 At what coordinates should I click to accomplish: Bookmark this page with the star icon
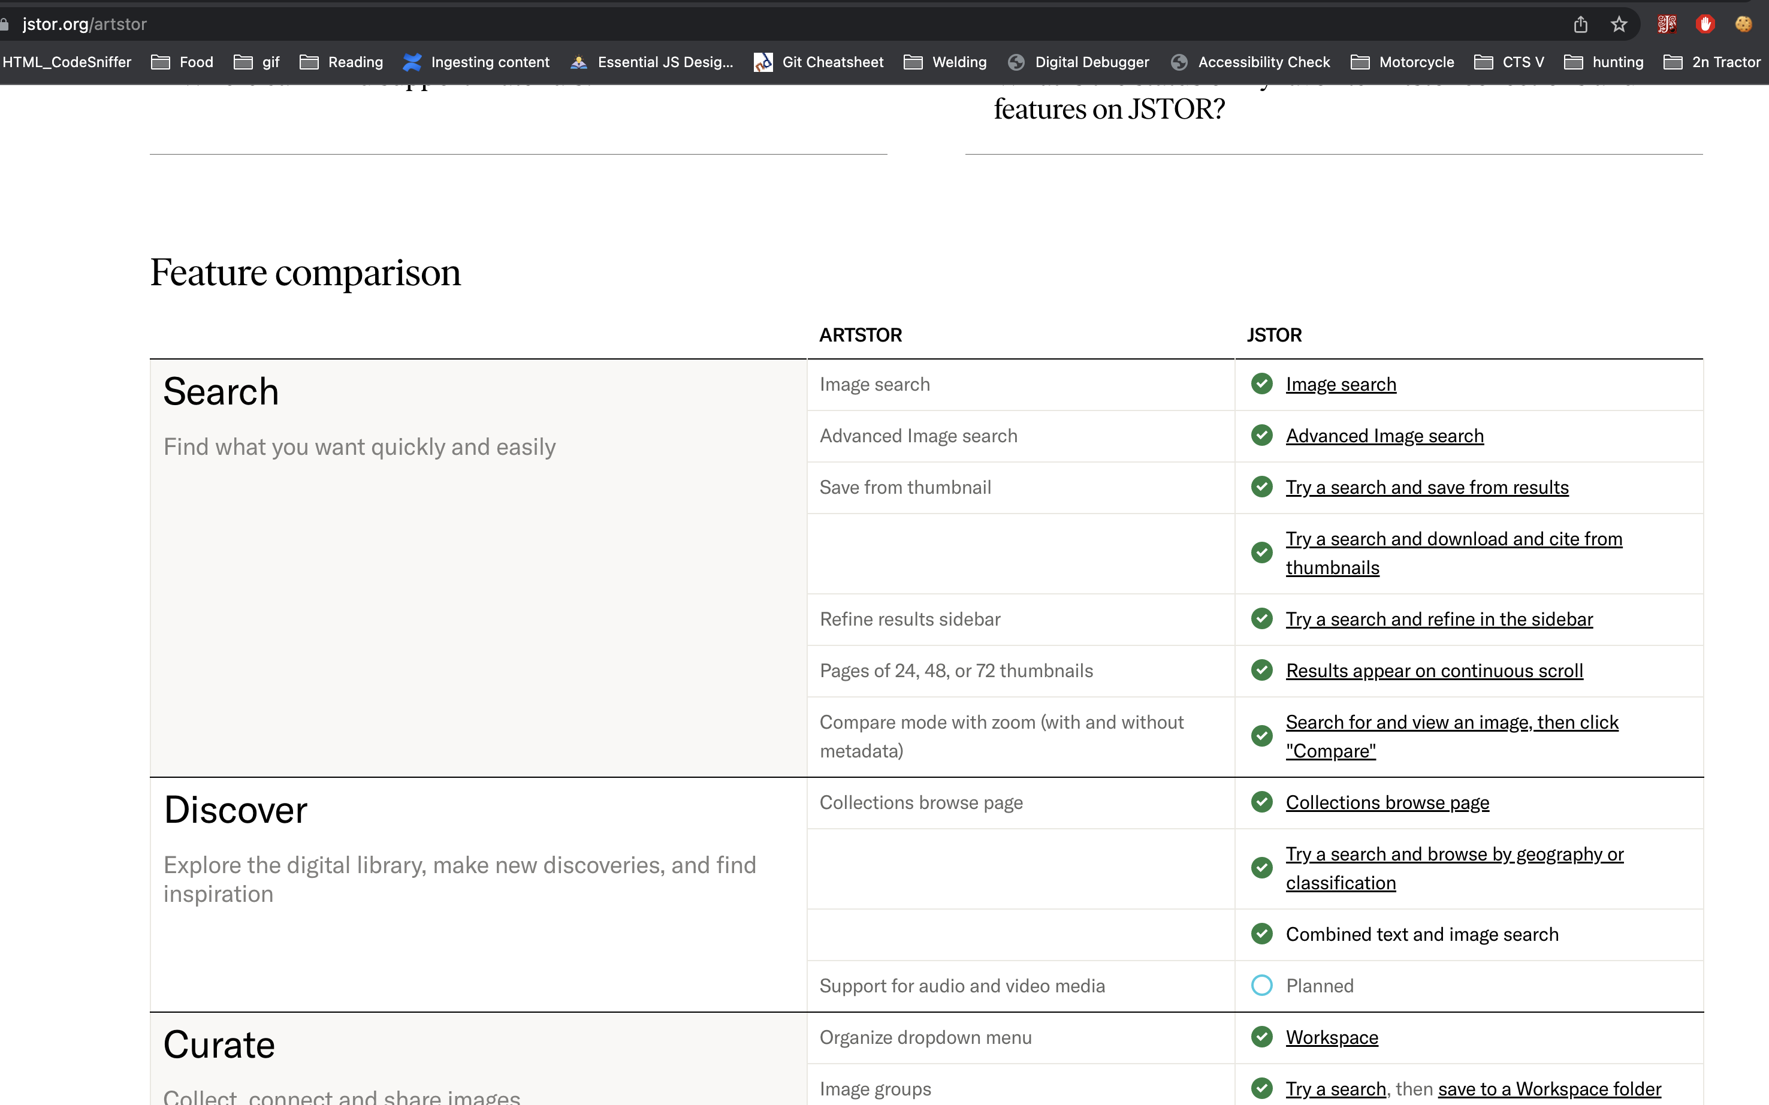tap(1619, 24)
